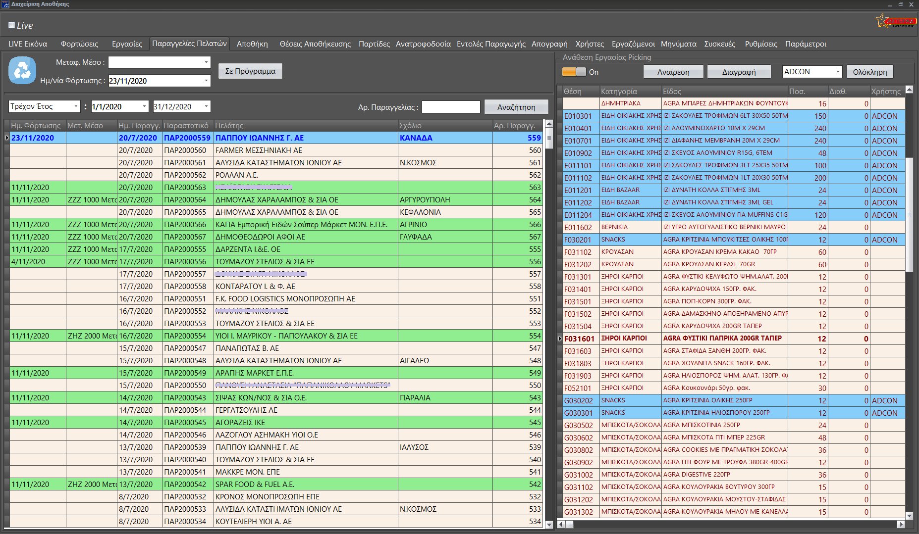This screenshot has height=534, width=919.
Task: Open the ADCON user dropdown
Action: 837,72
